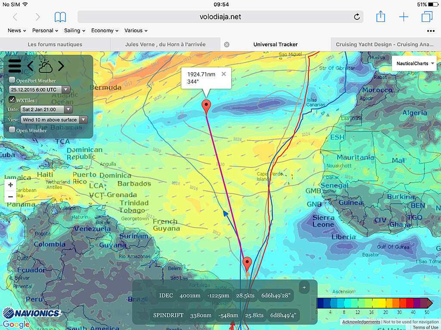The height and width of the screenshot is (330, 441).
Task: Tap the Wi-Fi status icon
Action: [25, 4]
